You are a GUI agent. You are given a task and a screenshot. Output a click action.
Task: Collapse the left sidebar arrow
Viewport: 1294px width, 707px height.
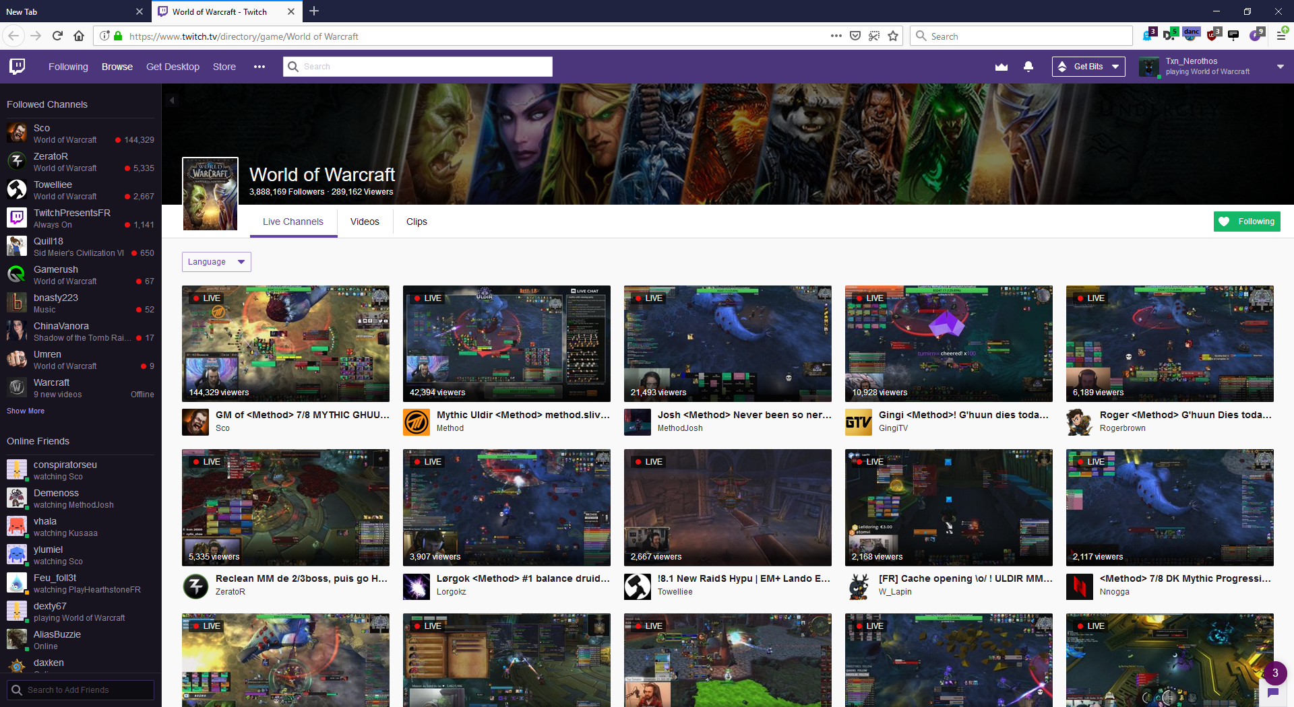pyautogui.click(x=172, y=100)
